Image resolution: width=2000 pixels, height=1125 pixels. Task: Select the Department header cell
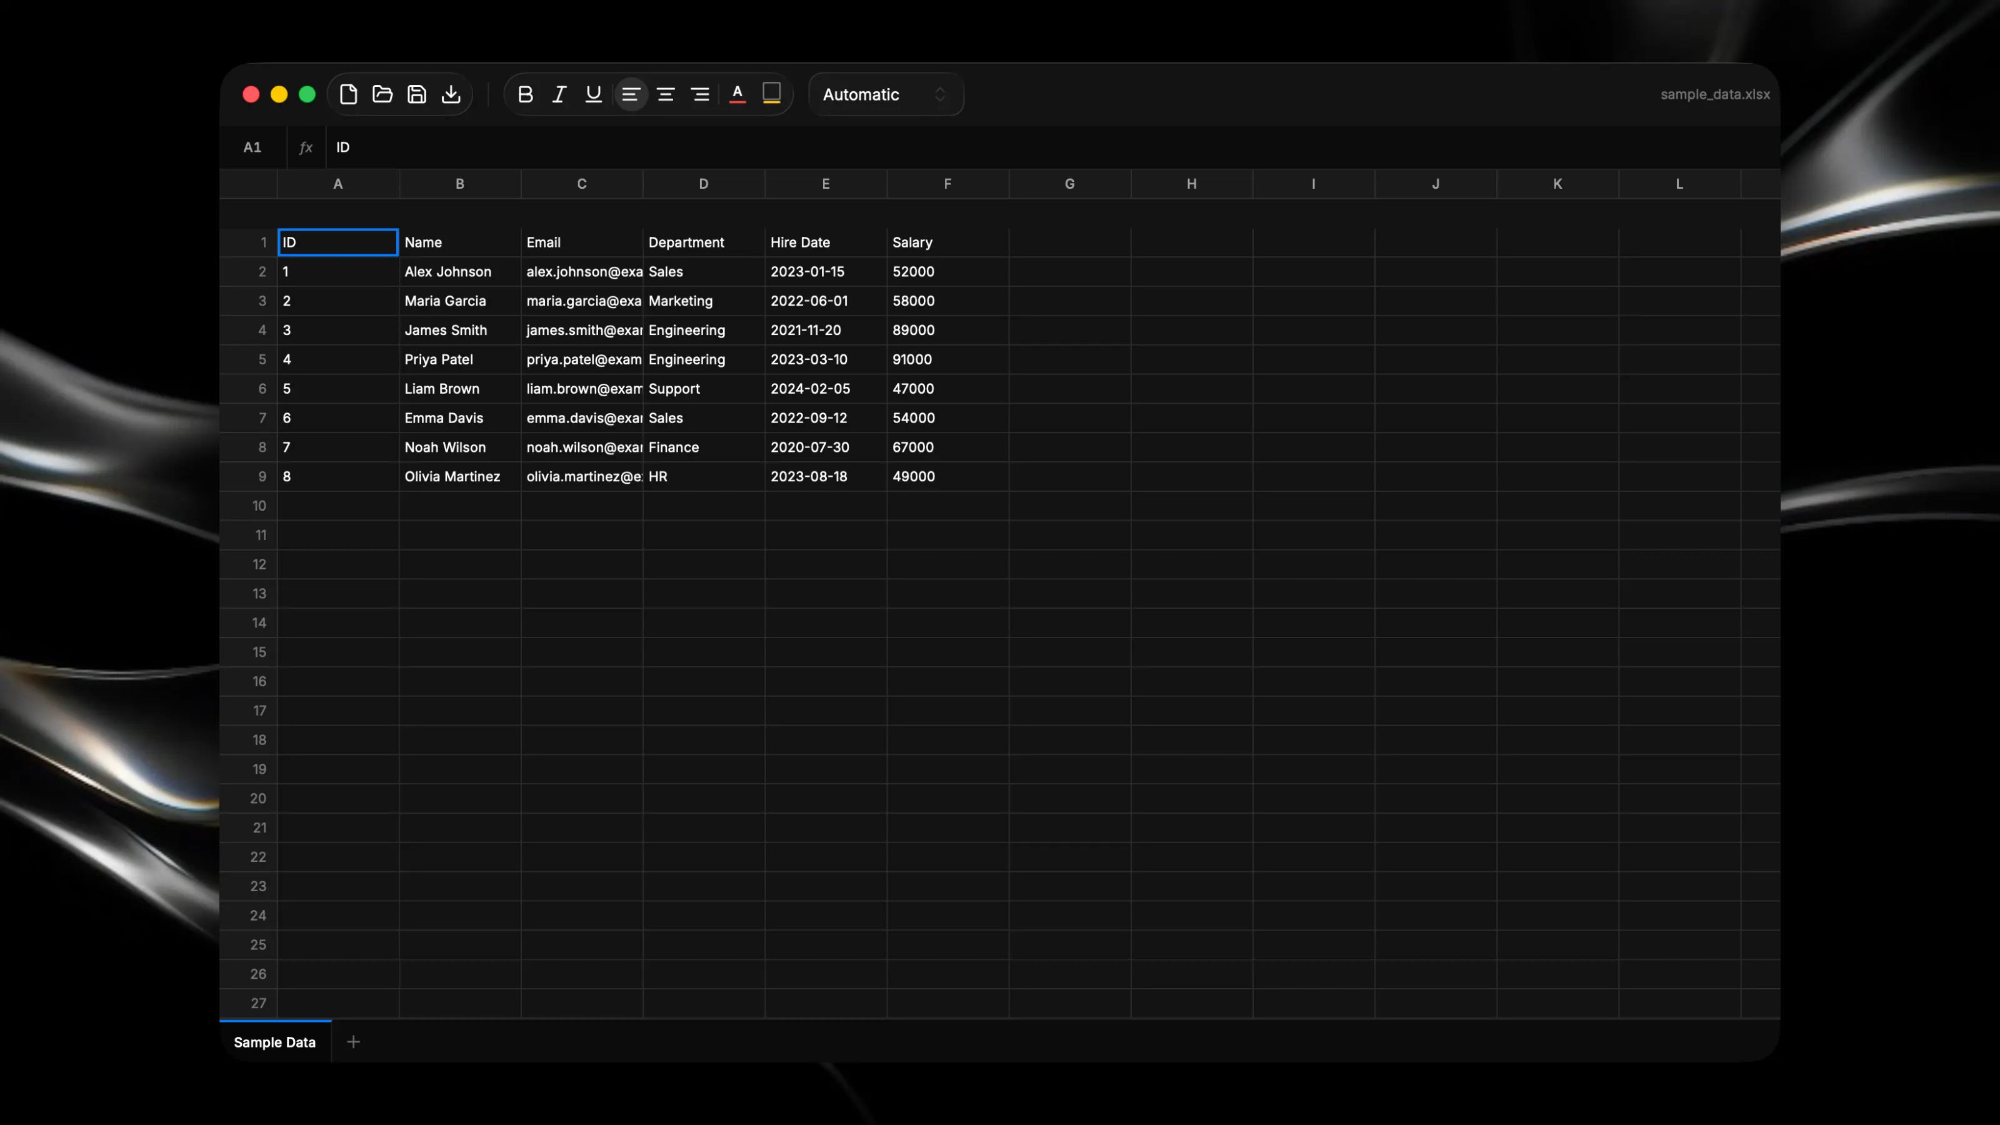(703, 242)
